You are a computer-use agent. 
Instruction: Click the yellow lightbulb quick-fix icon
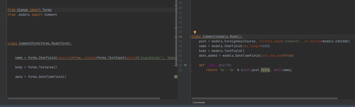[195, 32]
